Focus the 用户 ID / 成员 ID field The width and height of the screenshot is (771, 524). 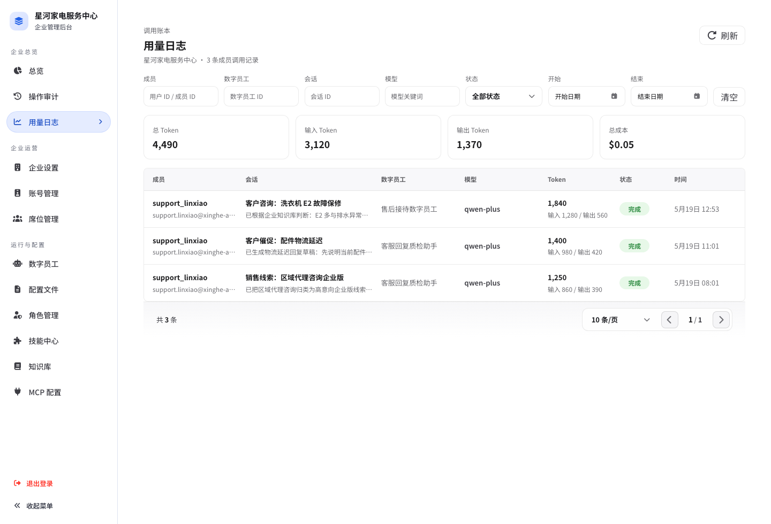[x=180, y=96]
